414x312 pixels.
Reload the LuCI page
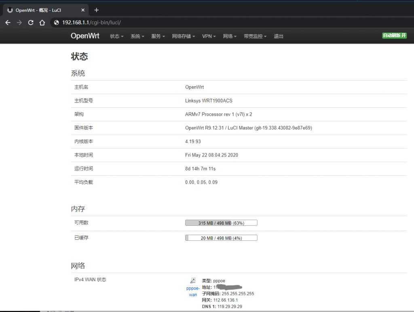point(31,23)
